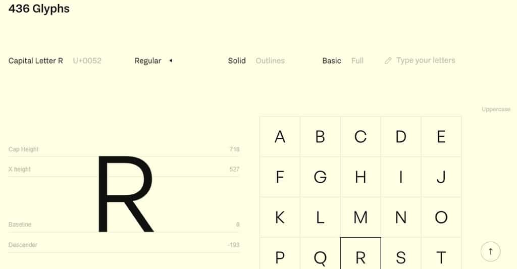Select glyph F in the grid

point(280,177)
